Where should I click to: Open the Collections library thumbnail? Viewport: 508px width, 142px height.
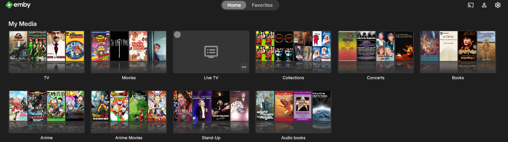point(293,52)
